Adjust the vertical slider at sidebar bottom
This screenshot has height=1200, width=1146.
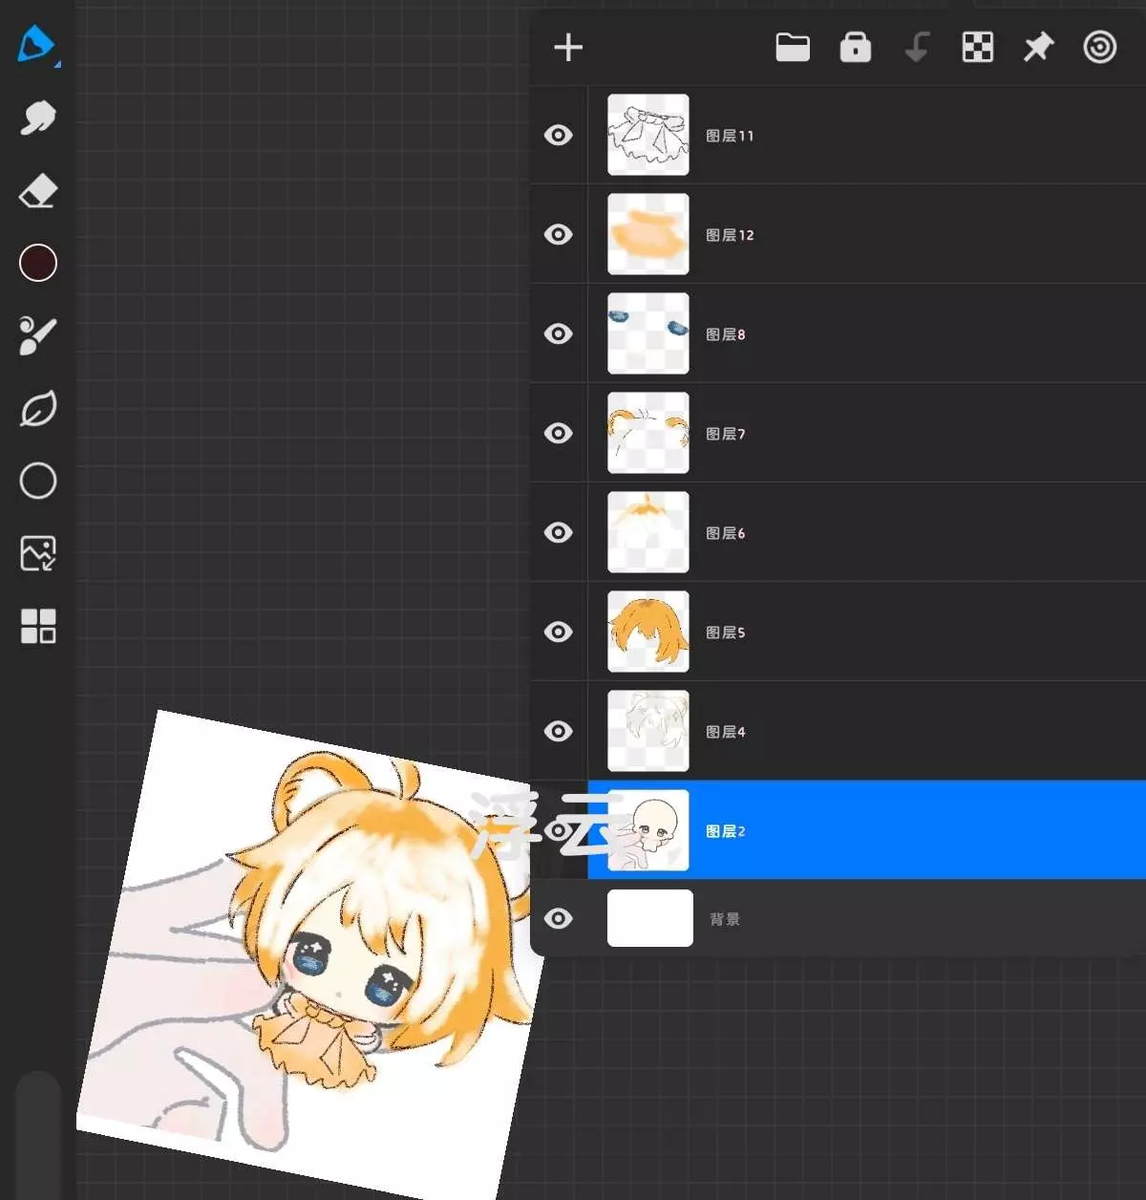point(38,1134)
